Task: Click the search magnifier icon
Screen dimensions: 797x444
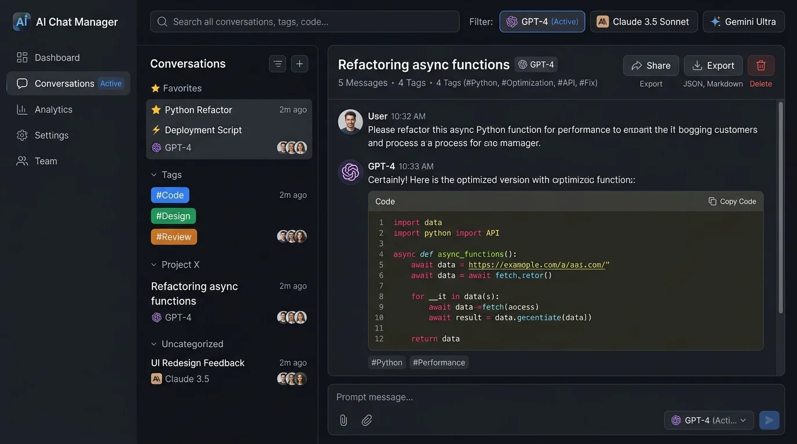Action: coord(163,21)
